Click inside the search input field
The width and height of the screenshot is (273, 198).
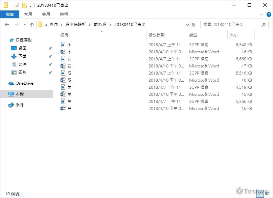tap(230, 24)
